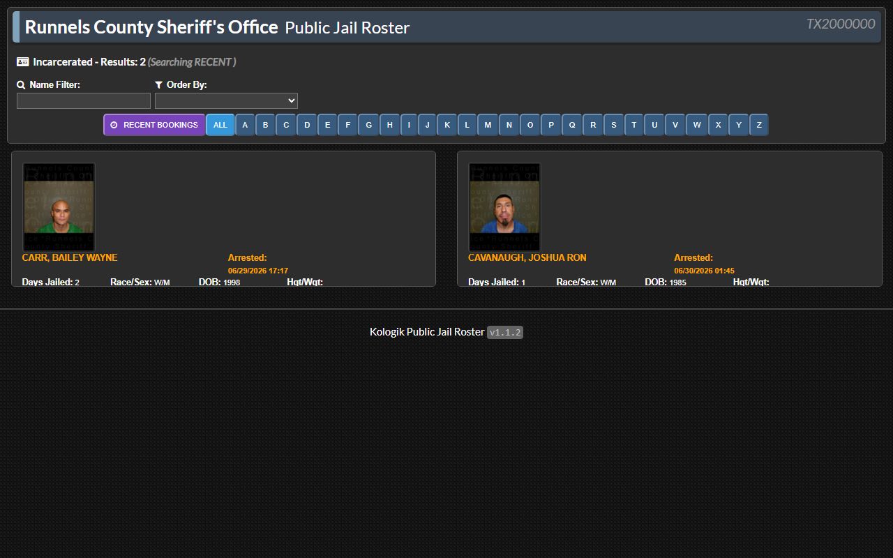Filter roster by letter E
893x558 pixels.
pos(327,125)
